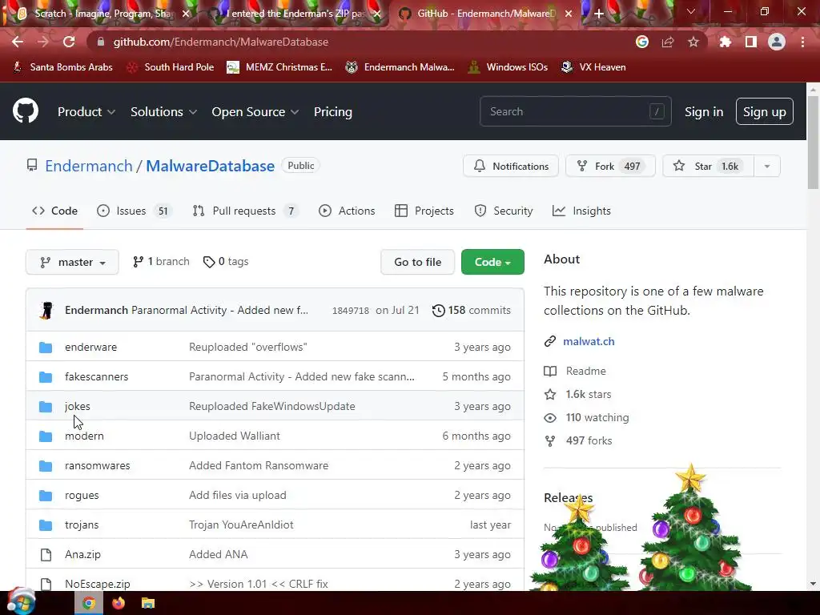View the 158 commits history

click(471, 310)
